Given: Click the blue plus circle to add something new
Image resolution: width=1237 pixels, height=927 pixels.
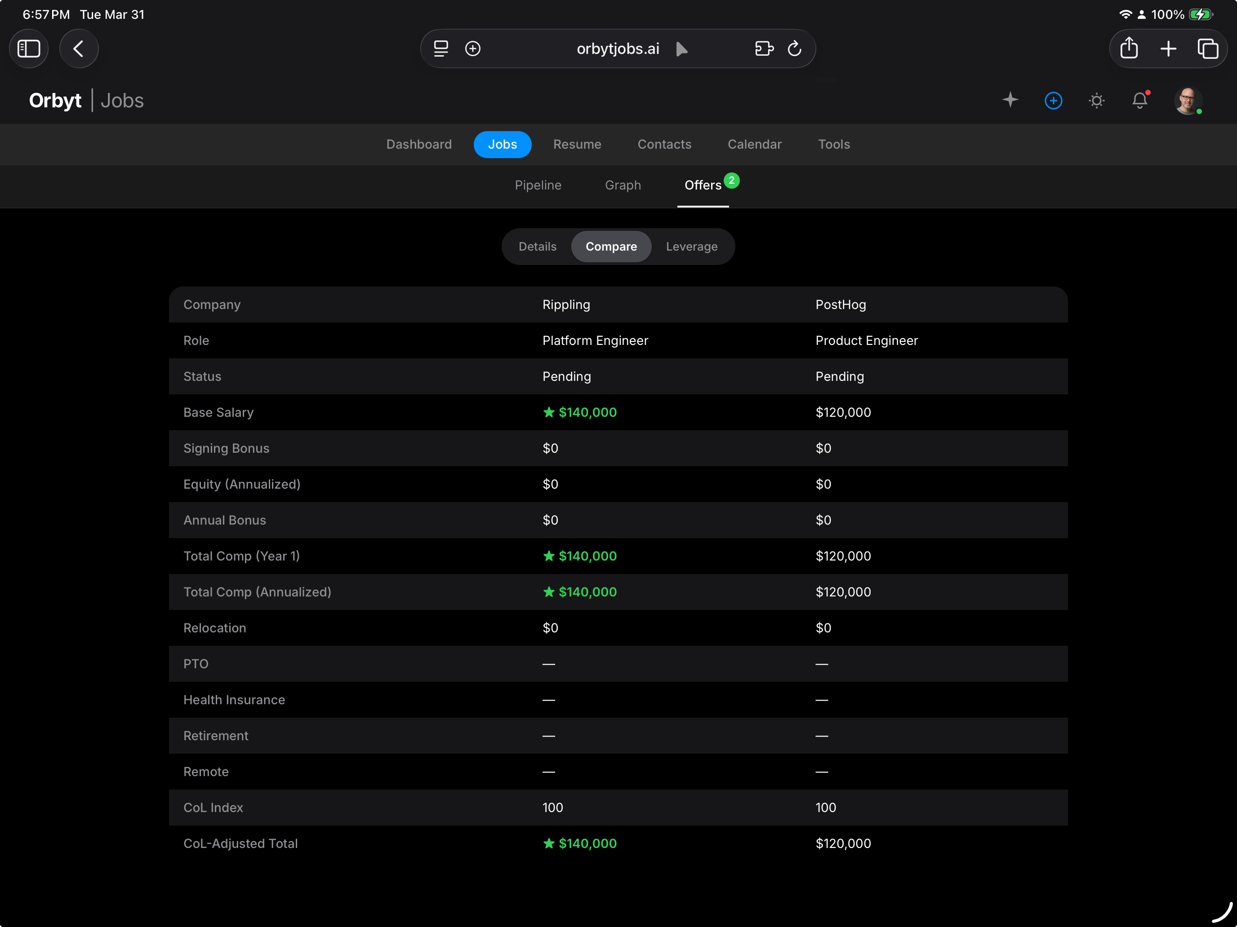Looking at the screenshot, I should pyautogui.click(x=1053, y=100).
